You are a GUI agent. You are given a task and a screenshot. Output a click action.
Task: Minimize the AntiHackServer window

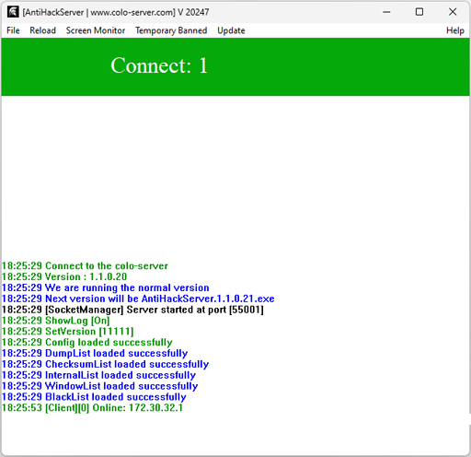(x=386, y=12)
